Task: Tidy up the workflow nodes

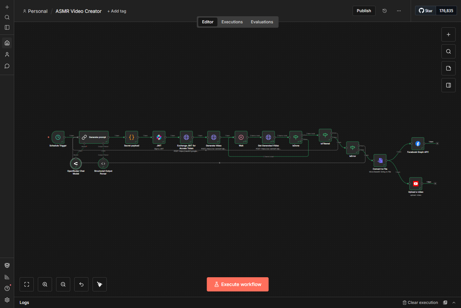Action: (x=100, y=284)
